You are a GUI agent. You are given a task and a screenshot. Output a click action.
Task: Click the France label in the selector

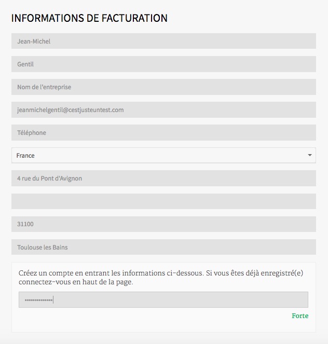pos(25,156)
